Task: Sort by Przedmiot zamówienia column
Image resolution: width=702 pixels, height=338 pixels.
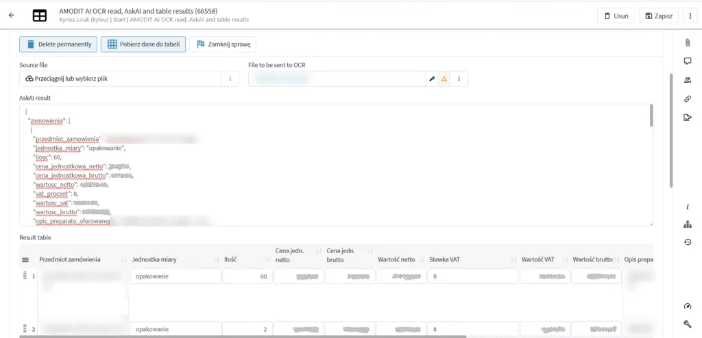Action: click(124, 260)
